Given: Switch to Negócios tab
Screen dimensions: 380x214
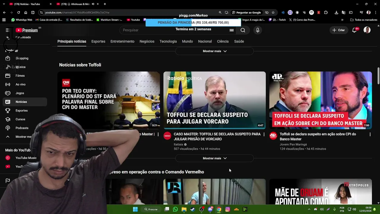Looking at the screenshot, I should coord(147,41).
